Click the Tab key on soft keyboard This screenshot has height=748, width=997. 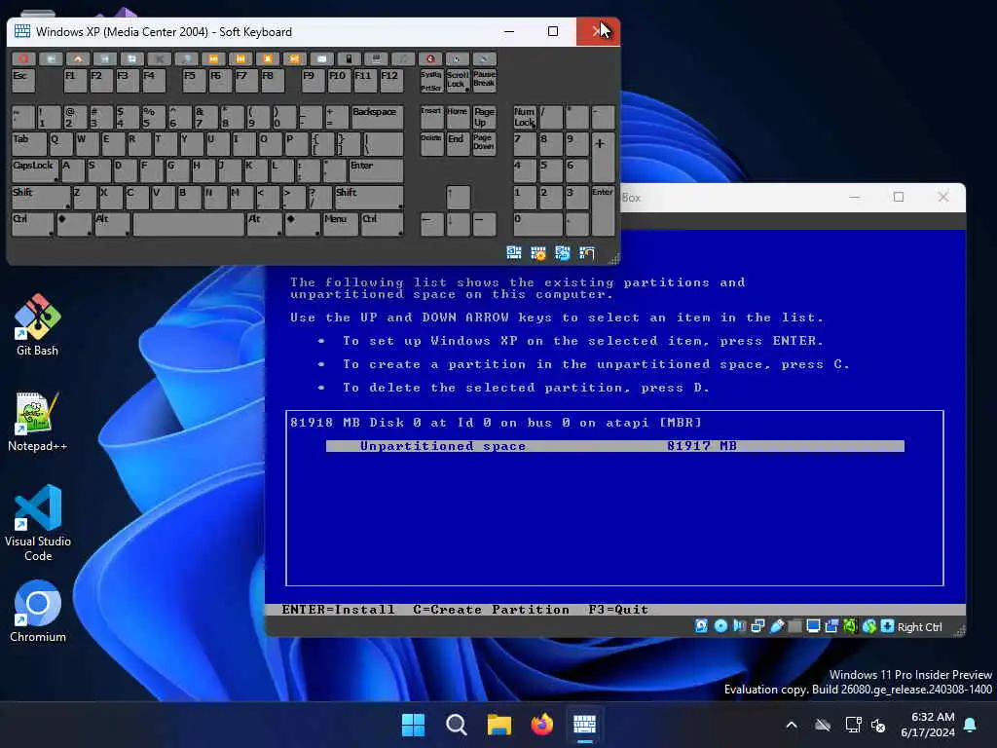tap(28, 144)
